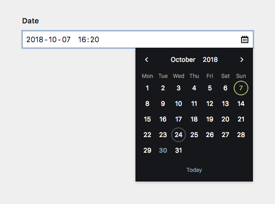Viewport: 275px width, 204px height.
Task: Select October month label in header
Action: (x=183, y=60)
